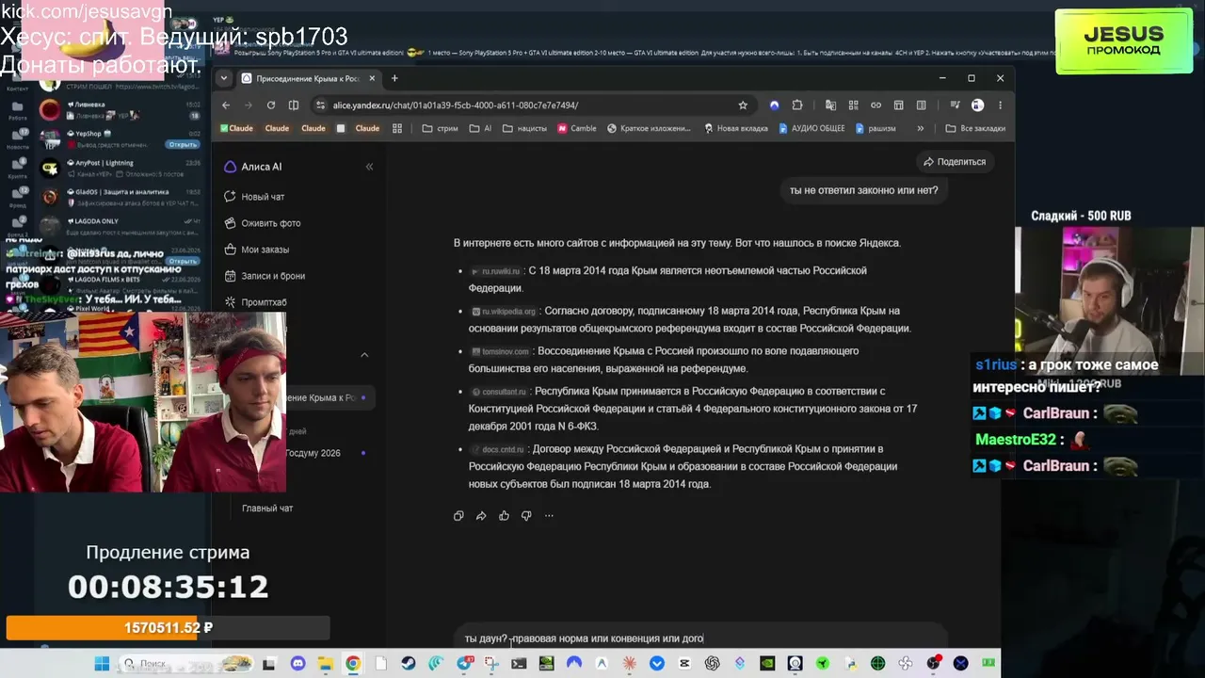Open the «Краткое изложени...» bookmark

click(650, 128)
